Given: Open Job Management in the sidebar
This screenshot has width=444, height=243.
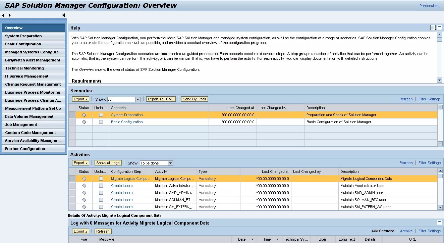Looking at the screenshot, I should pos(34,125).
